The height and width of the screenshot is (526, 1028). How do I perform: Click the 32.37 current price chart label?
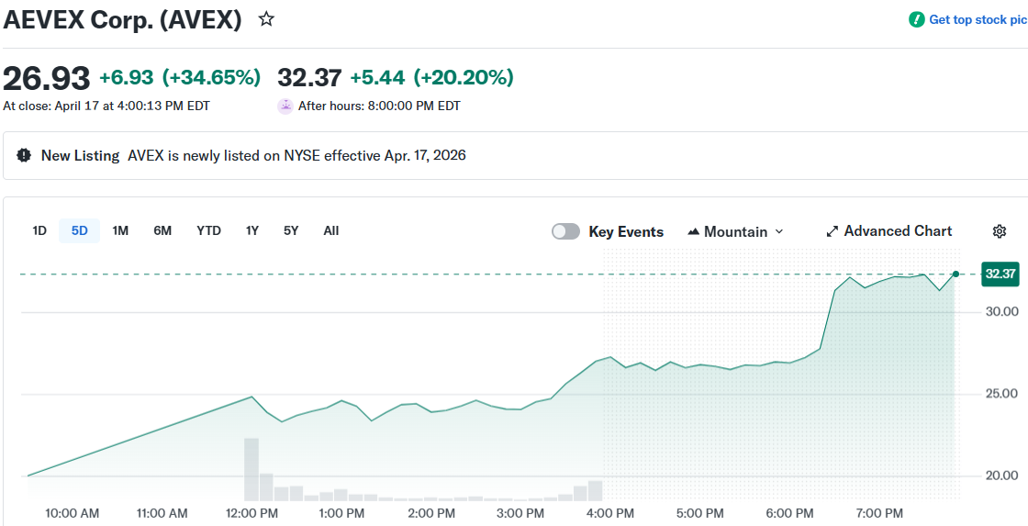tap(1000, 274)
